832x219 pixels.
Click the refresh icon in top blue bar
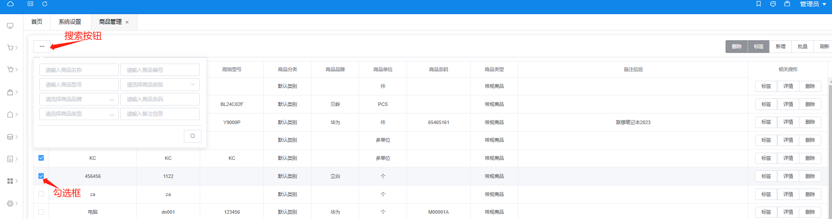pyautogui.click(x=45, y=4)
